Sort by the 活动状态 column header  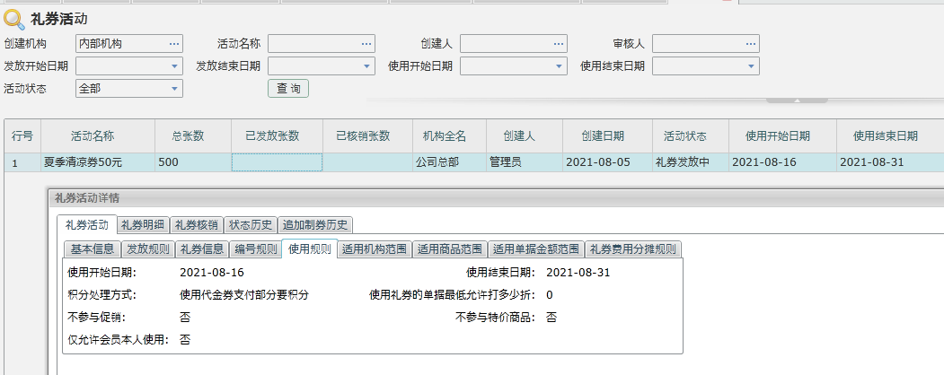pos(691,136)
